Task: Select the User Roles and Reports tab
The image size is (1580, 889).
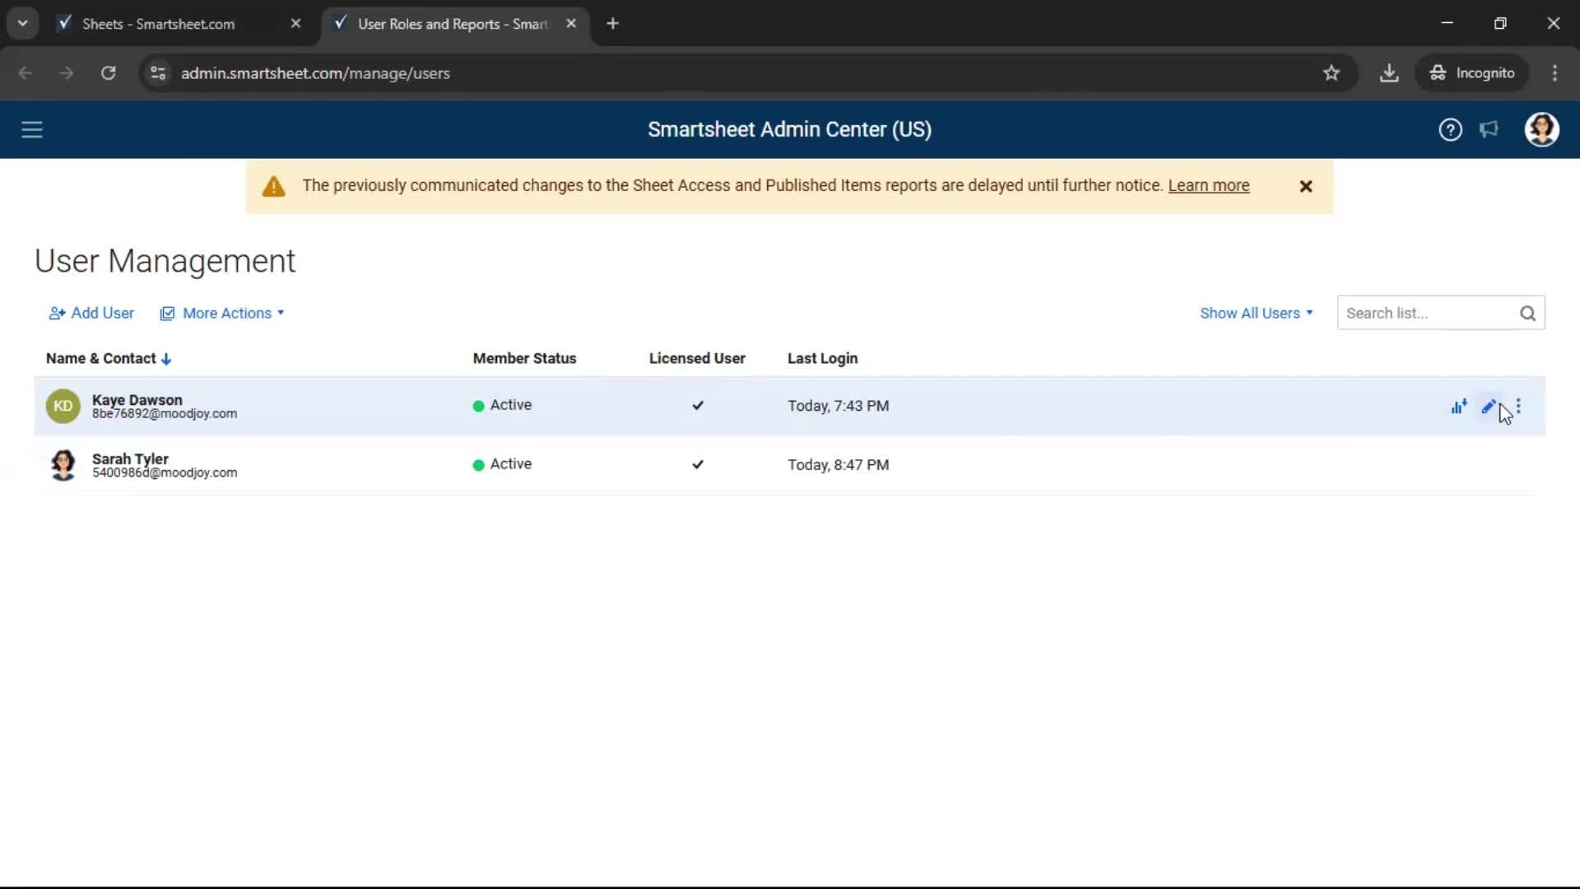Action: 452,24
